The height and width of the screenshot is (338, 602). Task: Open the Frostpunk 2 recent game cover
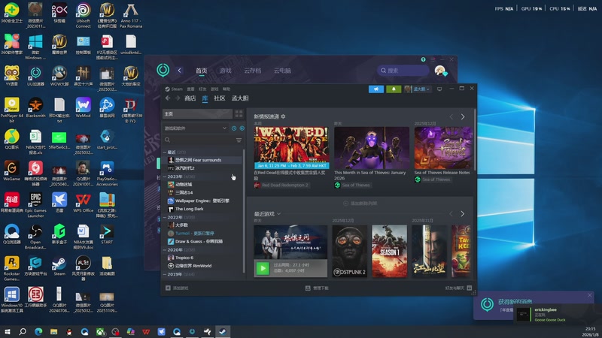click(349, 251)
